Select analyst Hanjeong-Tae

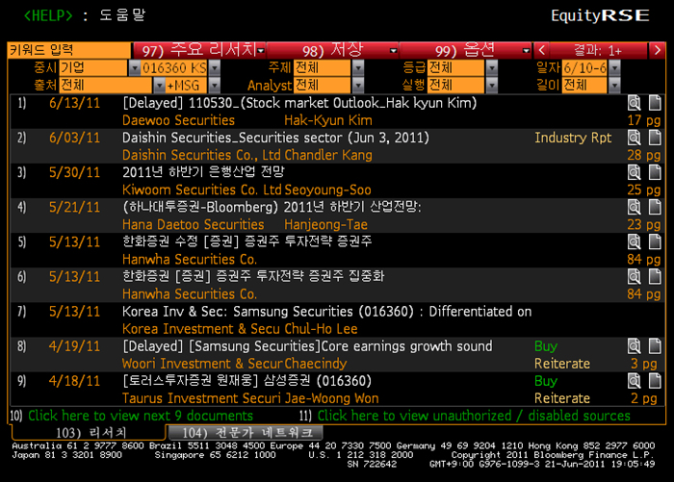[x=325, y=225]
